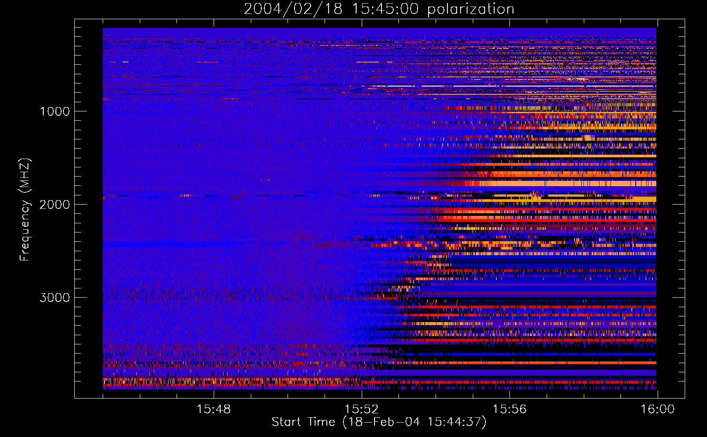Click the 16:00 time tick label

coord(658,409)
